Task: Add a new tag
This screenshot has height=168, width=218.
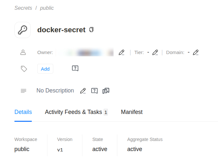Action: coord(45,69)
